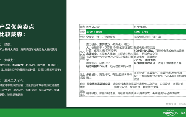Click the '避免二次污染:' bullet heading
This screenshot has height=117, width=186.
[14, 80]
